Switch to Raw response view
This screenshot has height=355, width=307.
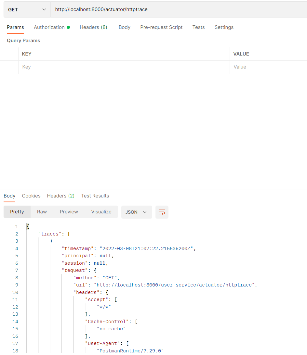[x=42, y=212]
